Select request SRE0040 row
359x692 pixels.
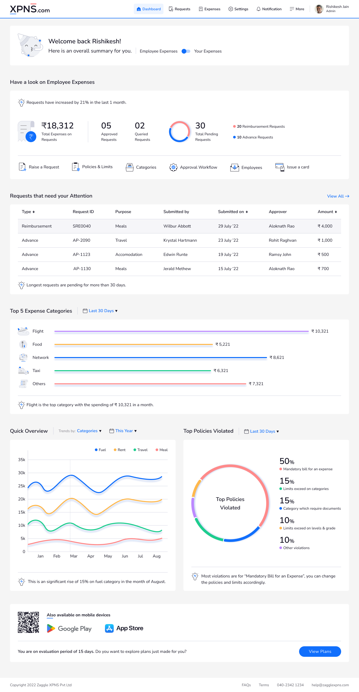click(x=179, y=226)
